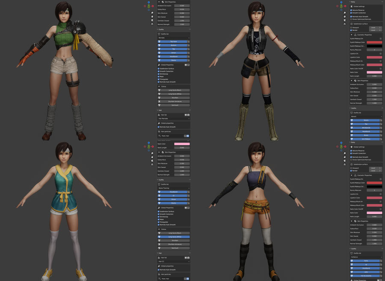The width and height of the screenshot is (385, 281).
Task: Click Runny Mascara value field in Advent panel
Action: pyautogui.click(x=374, y=50)
